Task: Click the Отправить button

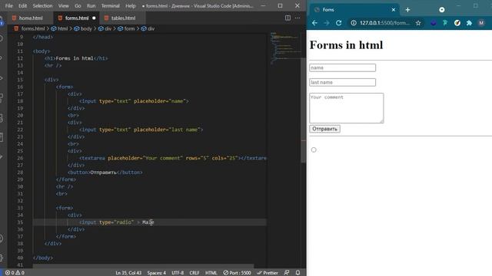Action: [324, 129]
